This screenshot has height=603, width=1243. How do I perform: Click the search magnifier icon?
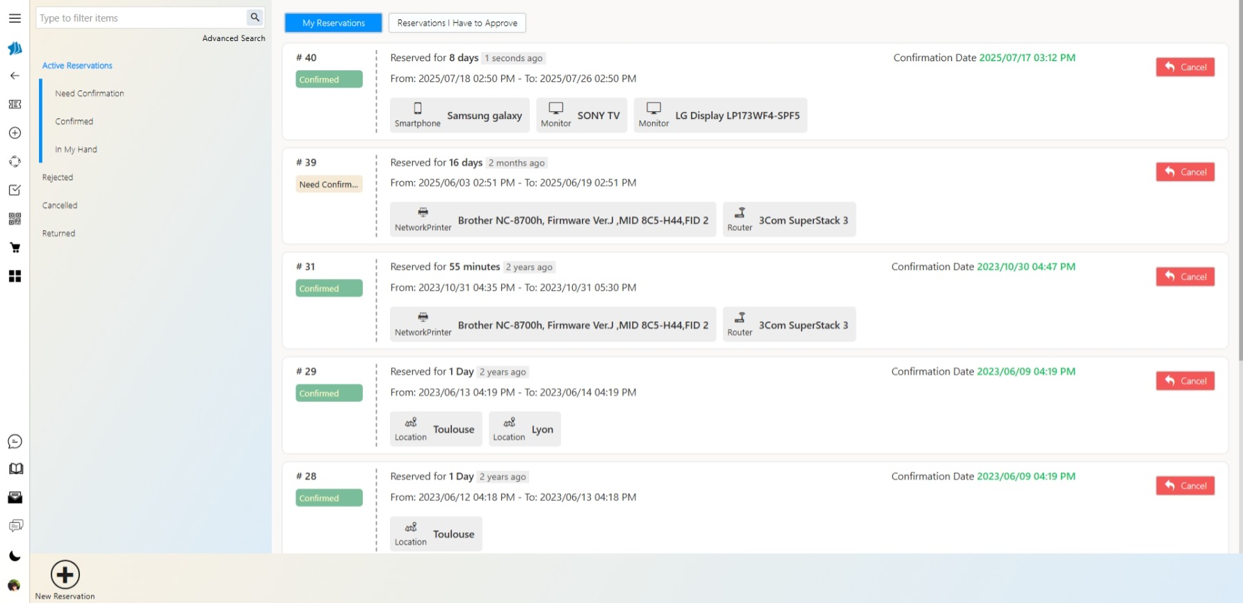(x=255, y=17)
